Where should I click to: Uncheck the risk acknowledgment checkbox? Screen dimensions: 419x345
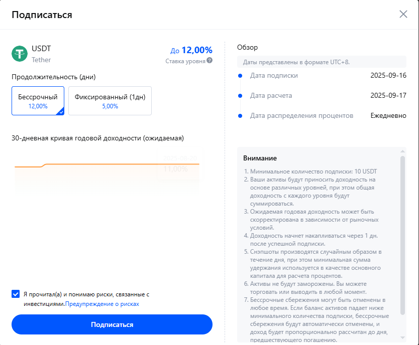(16, 294)
